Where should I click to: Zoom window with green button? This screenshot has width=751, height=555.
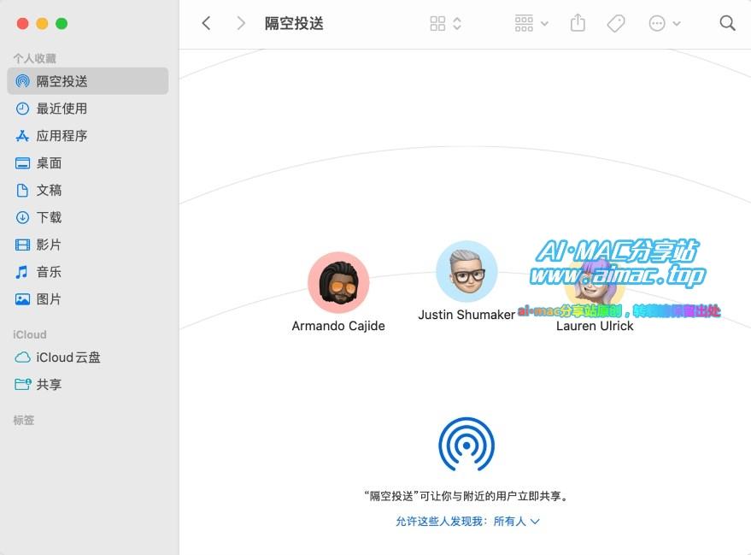click(x=62, y=23)
